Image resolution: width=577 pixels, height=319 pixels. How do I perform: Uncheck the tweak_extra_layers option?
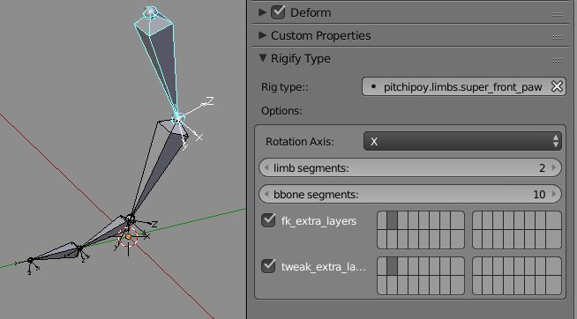[x=268, y=266]
